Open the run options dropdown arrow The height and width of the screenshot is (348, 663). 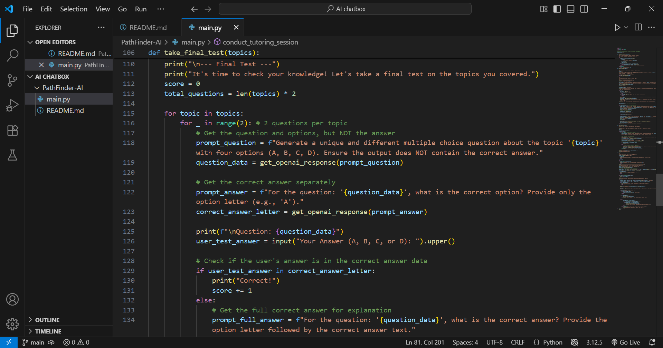pos(626,28)
